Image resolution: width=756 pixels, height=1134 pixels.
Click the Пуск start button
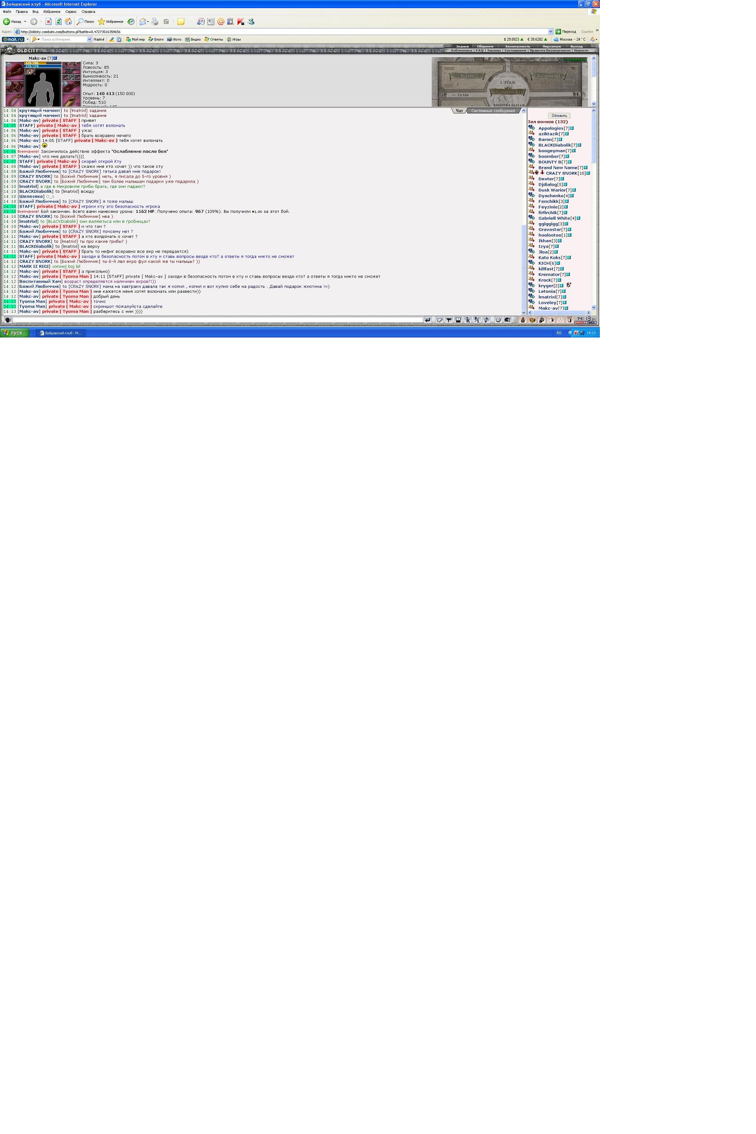(x=14, y=333)
